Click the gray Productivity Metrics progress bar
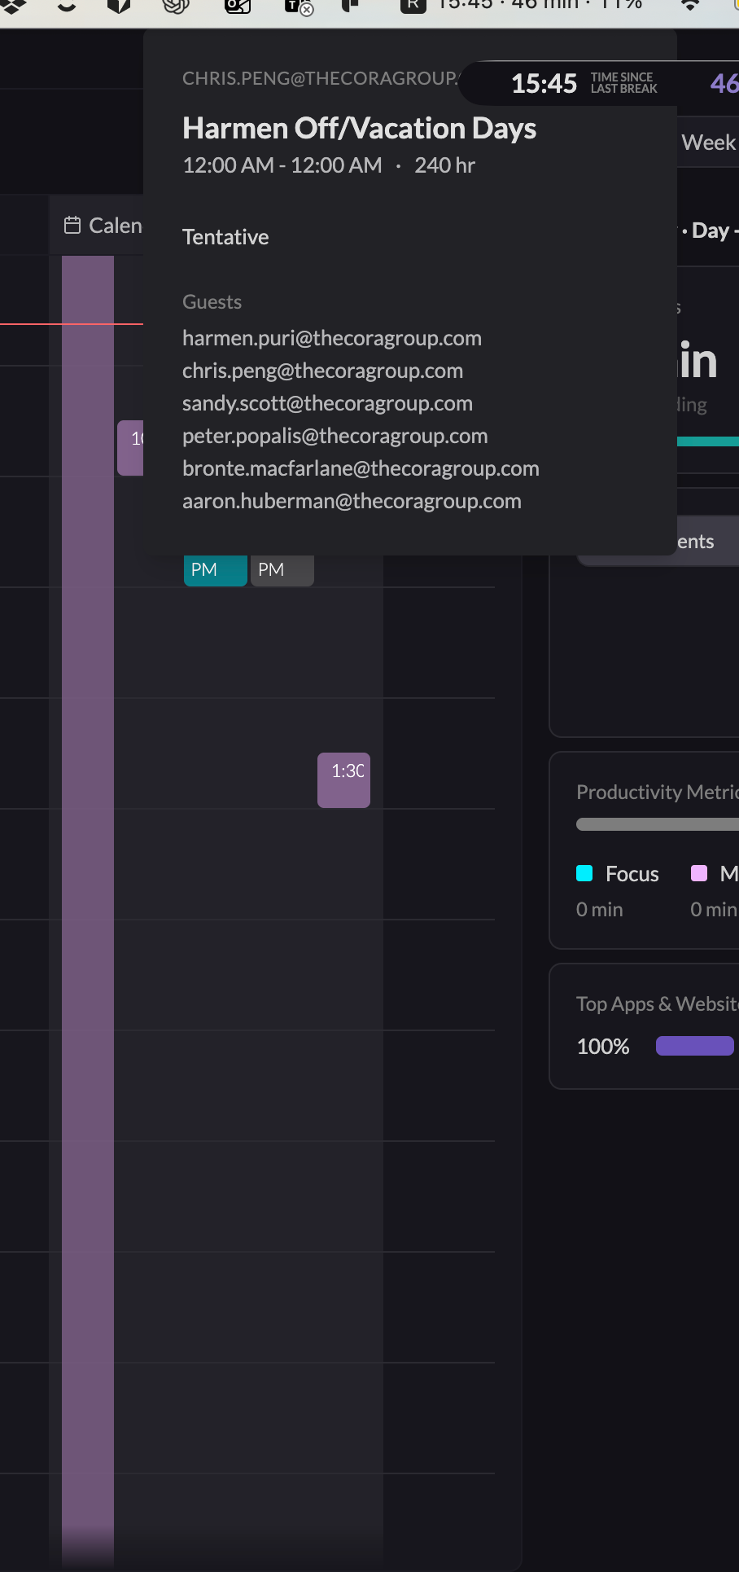Viewport: 739px width, 1572px height. (x=658, y=824)
